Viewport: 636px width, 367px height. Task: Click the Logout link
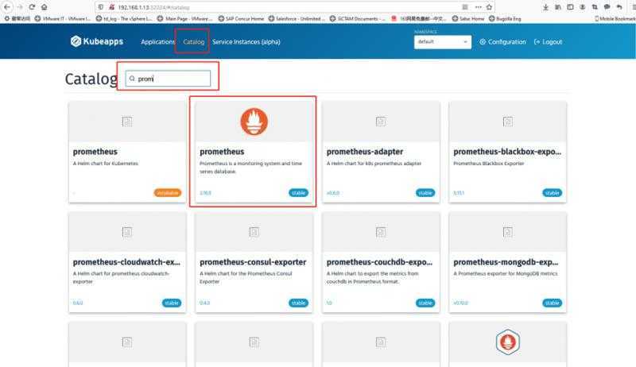point(549,42)
